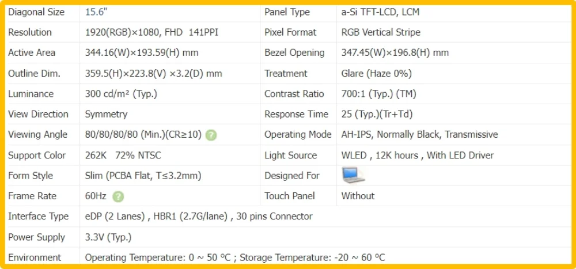Click the Form Style Slim value
The height and width of the screenshot is (269, 576).
(143, 176)
